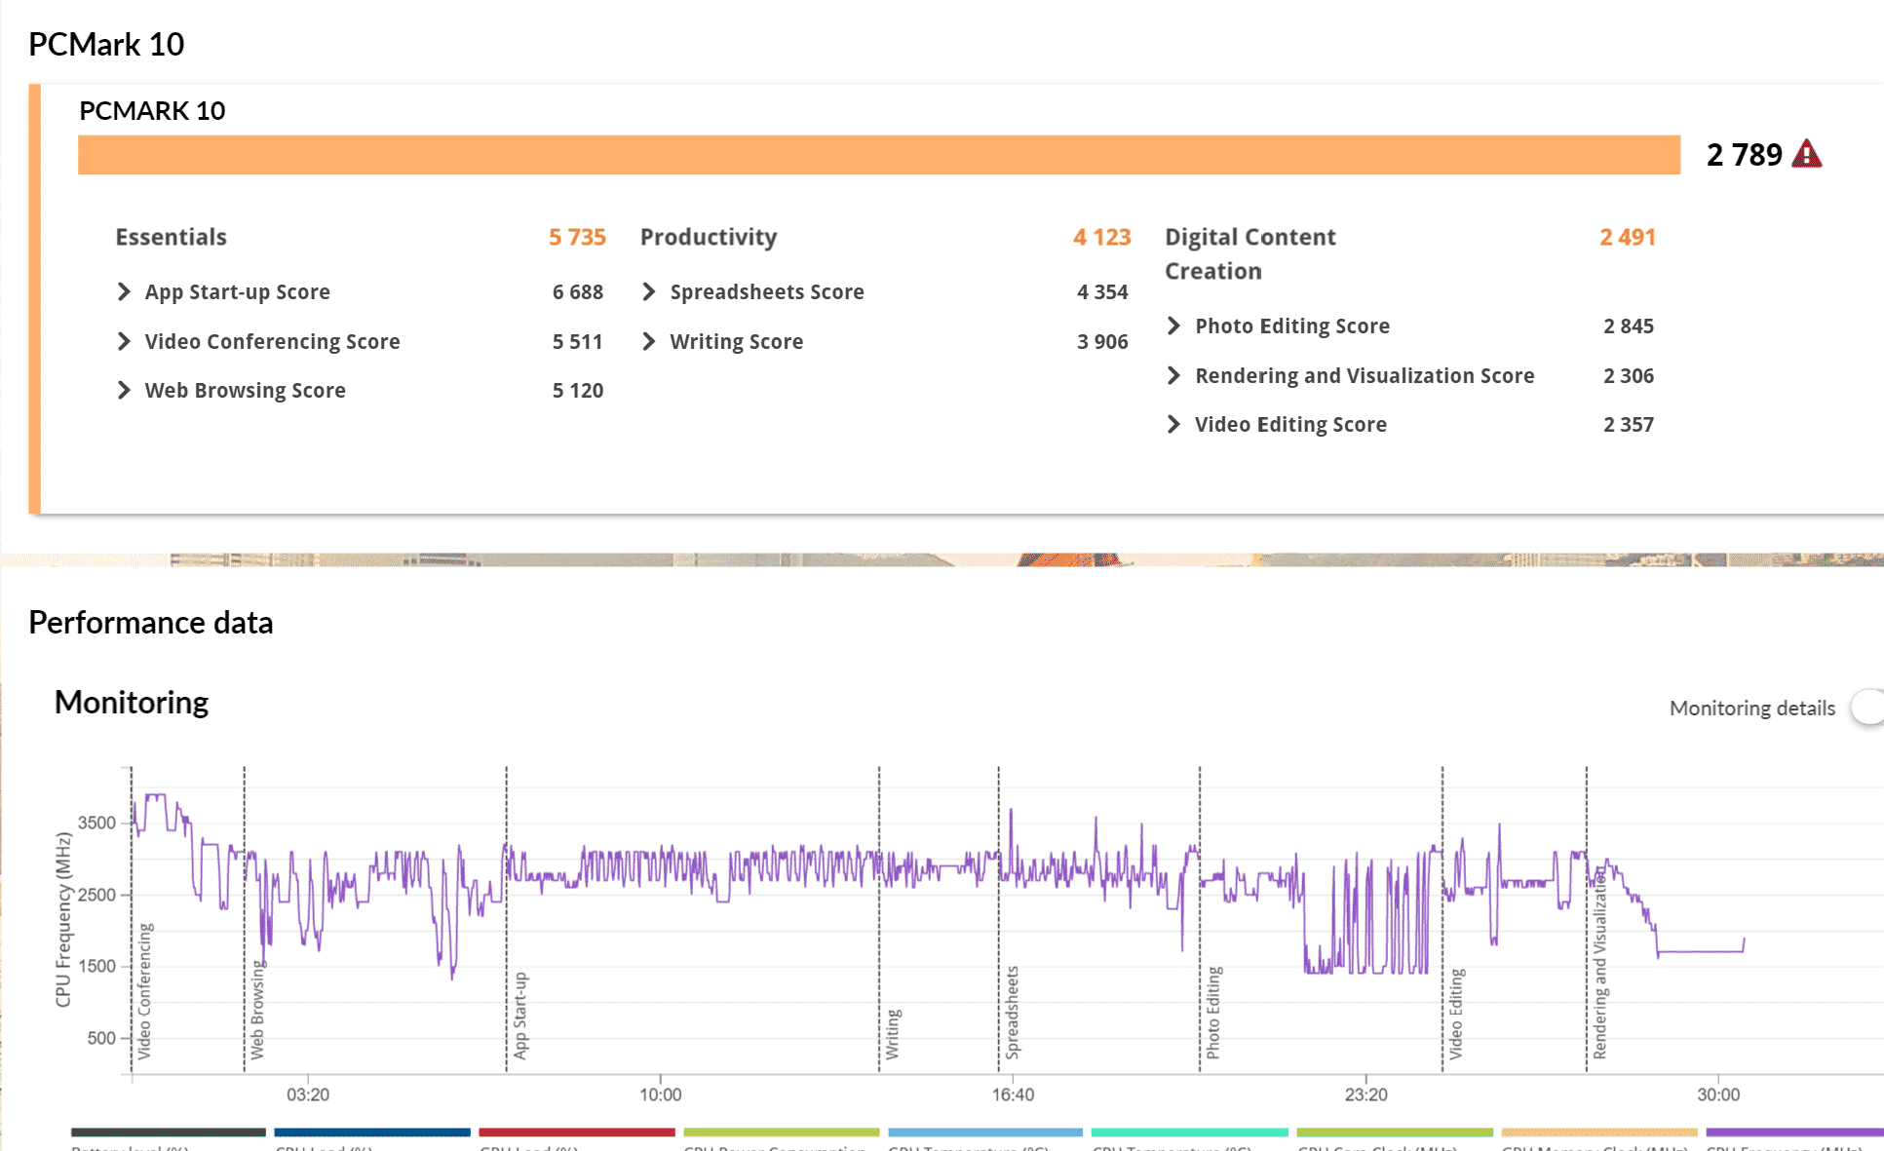Toggle the dark blue CPU Load legend bar

372,1132
